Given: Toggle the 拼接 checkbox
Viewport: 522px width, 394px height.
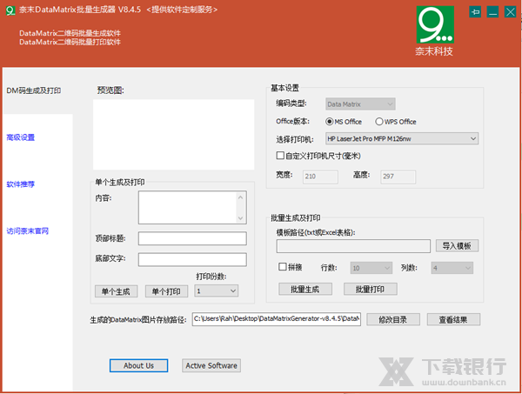Looking at the screenshot, I should (x=282, y=266).
